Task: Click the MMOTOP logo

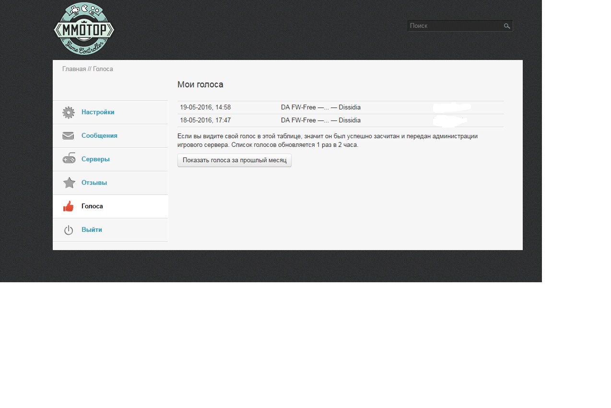Action: tap(84, 29)
